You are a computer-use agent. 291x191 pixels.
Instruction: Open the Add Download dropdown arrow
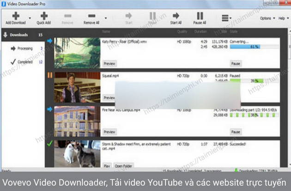pyautogui.click(x=30, y=18)
